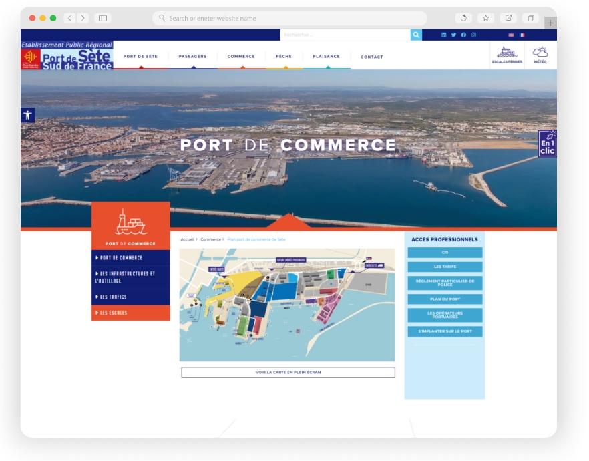The width and height of the screenshot is (589, 461).
Task: Click the port commerce map image
Action: [x=287, y=305]
